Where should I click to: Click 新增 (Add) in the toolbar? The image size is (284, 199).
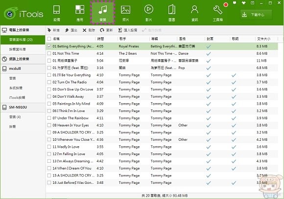coord(53,30)
